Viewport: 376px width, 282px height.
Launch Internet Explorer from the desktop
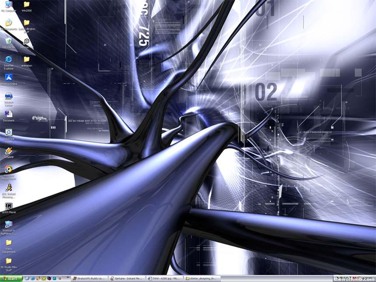(x=8, y=59)
